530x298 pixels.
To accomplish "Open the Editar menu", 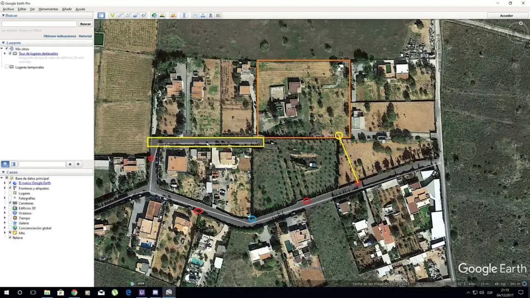I will pos(22,9).
